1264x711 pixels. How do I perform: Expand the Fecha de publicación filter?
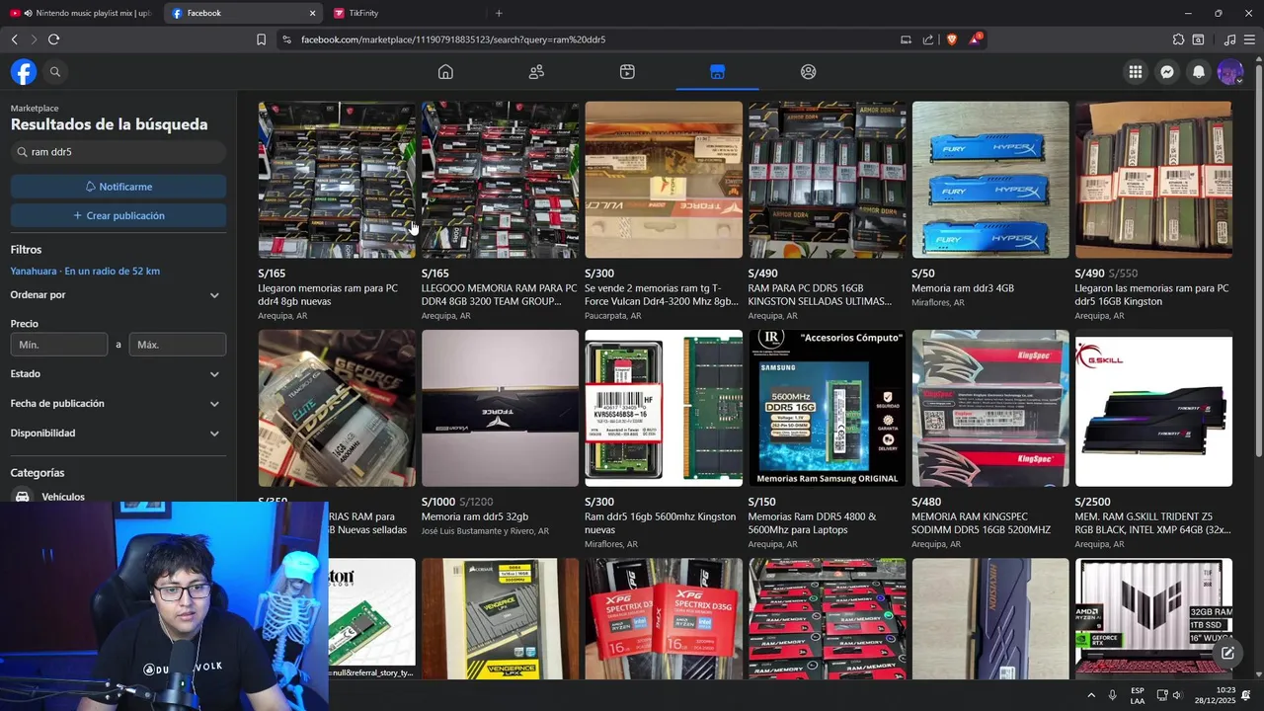118,404
